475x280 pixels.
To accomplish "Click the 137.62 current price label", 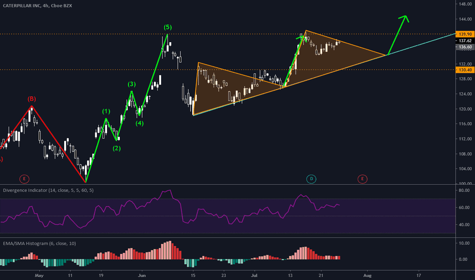I will point(465,41).
